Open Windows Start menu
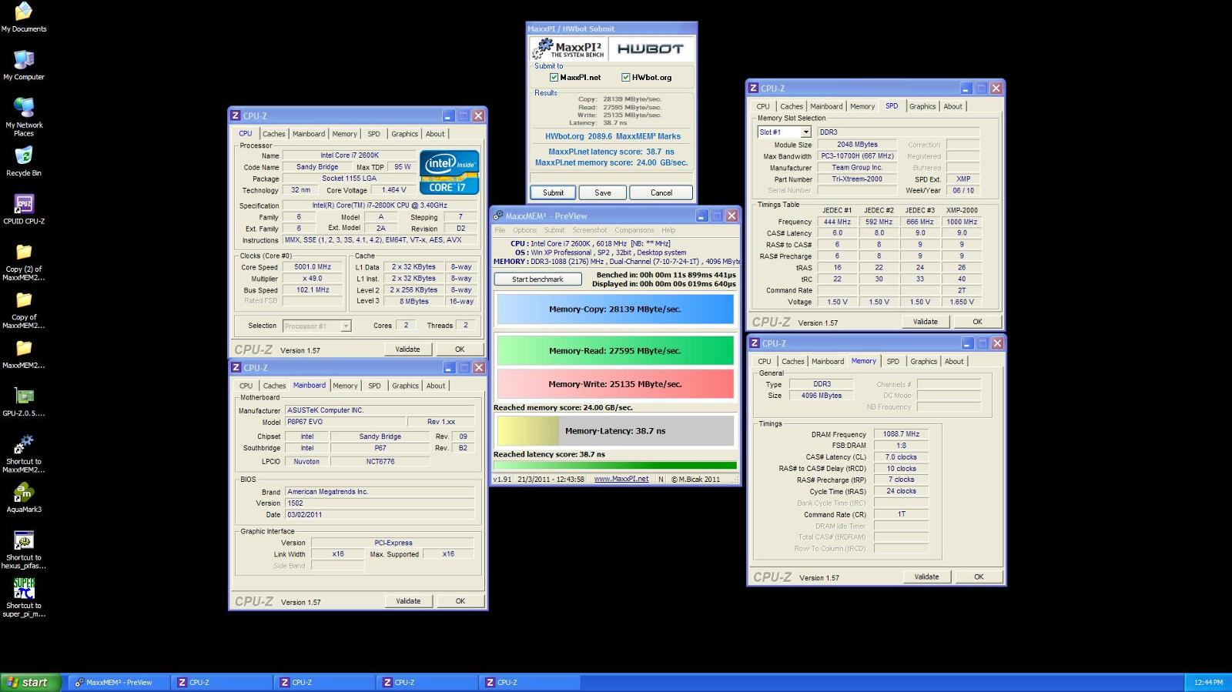 (x=30, y=682)
